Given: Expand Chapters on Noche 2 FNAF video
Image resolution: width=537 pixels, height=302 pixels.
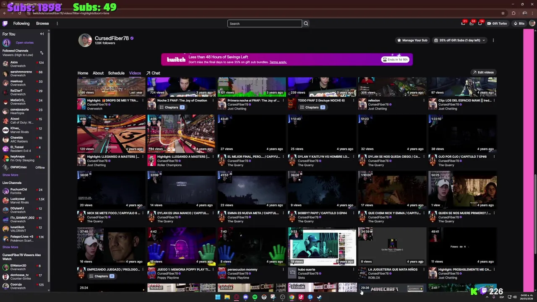Looking at the screenshot, I should pos(171,107).
